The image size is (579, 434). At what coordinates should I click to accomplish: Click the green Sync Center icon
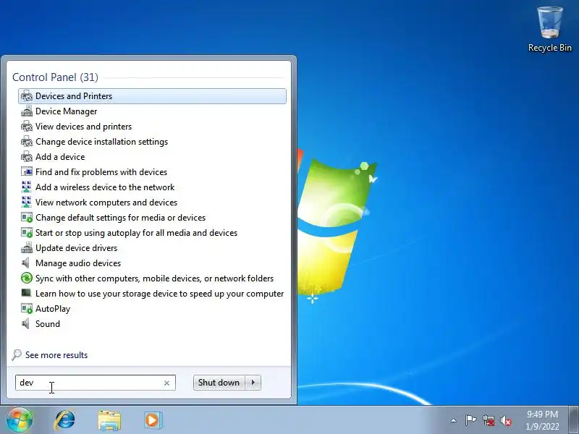point(27,278)
